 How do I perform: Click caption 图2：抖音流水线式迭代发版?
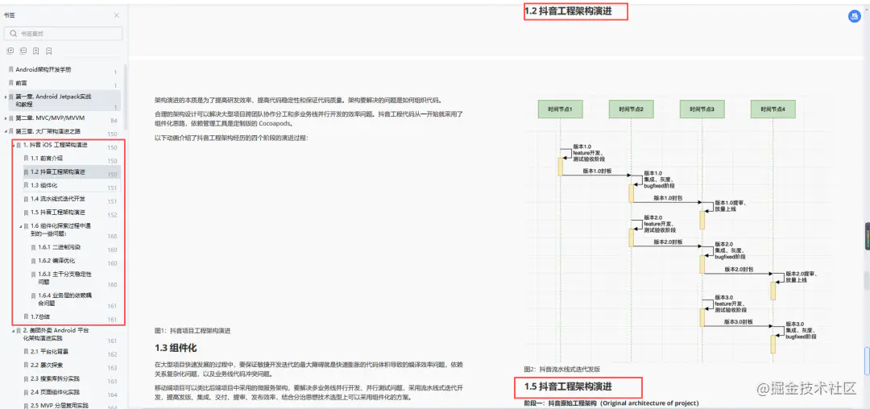tap(562, 369)
